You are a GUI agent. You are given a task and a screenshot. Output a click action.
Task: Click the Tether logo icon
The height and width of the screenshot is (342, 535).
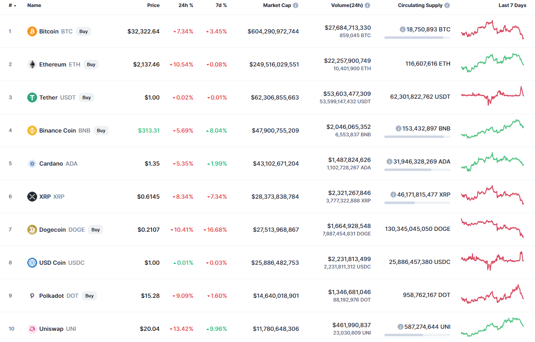coord(32,97)
